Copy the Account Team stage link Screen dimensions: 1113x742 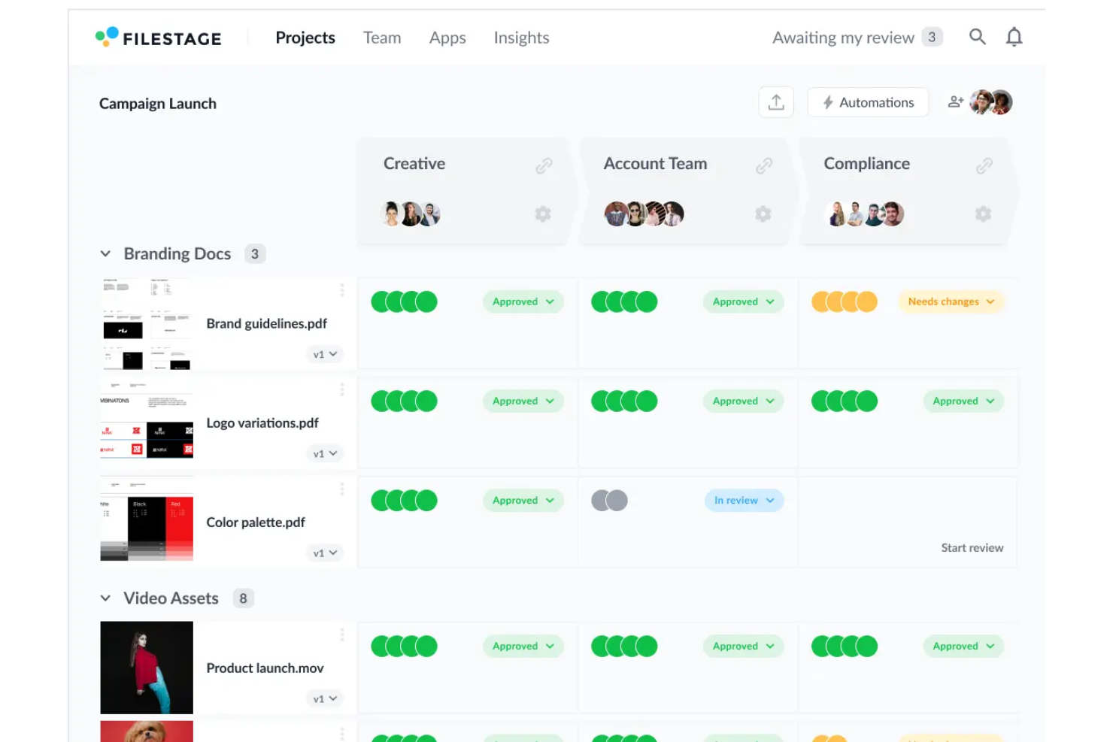[x=764, y=165]
